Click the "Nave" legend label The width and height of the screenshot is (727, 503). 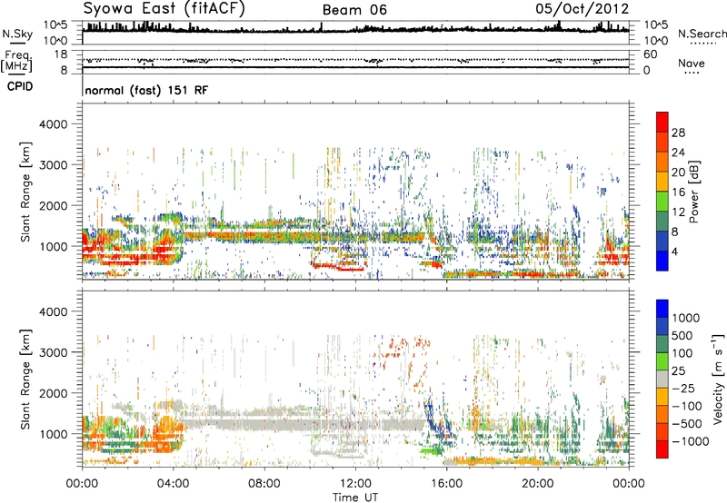pyautogui.click(x=692, y=63)
